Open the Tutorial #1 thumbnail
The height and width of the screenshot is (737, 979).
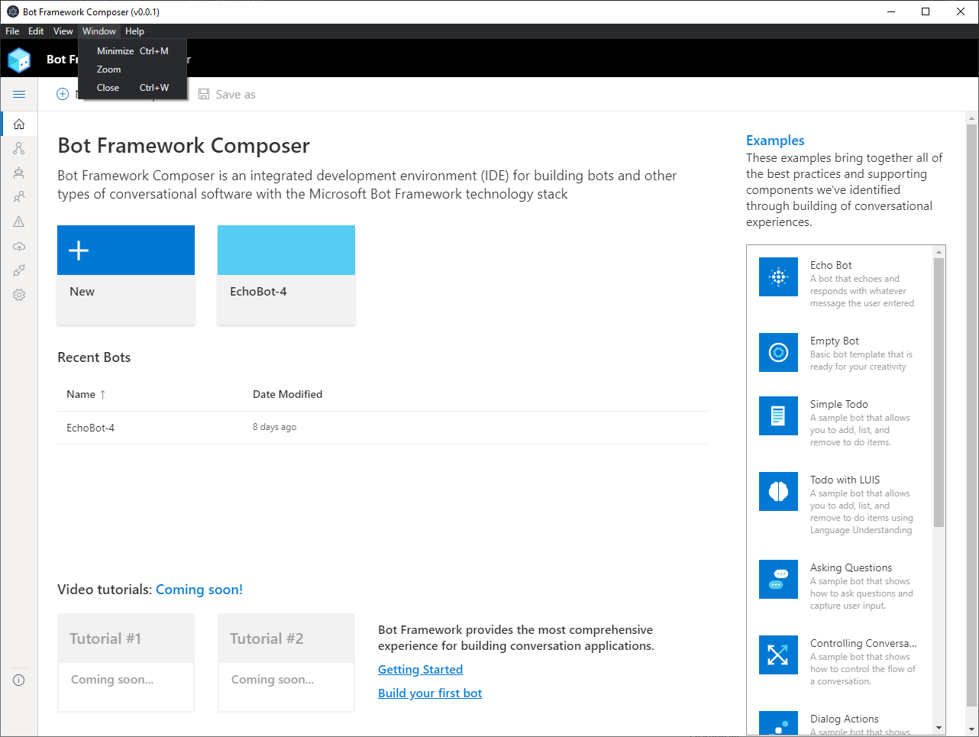point(126,663)
